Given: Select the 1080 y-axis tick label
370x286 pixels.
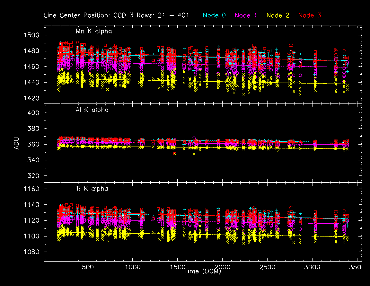Looking at the screenshot, I should point(32,252).
